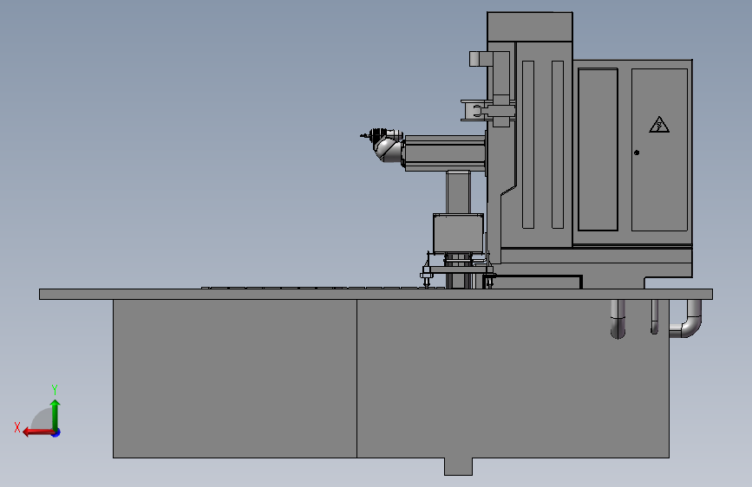Click the green Y axis arrow of the triad
The height and width of the screenshot is (487, 752).
coord(56,414)
